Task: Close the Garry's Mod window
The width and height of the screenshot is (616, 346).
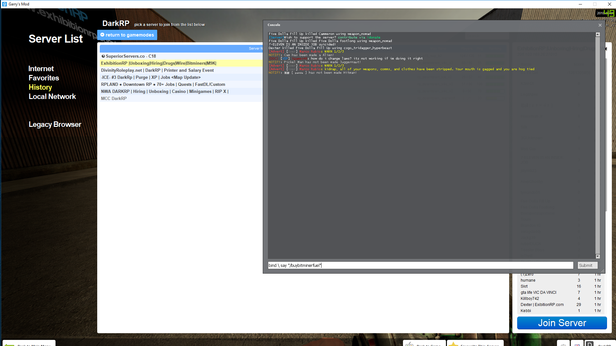Action: pos(609,4)
